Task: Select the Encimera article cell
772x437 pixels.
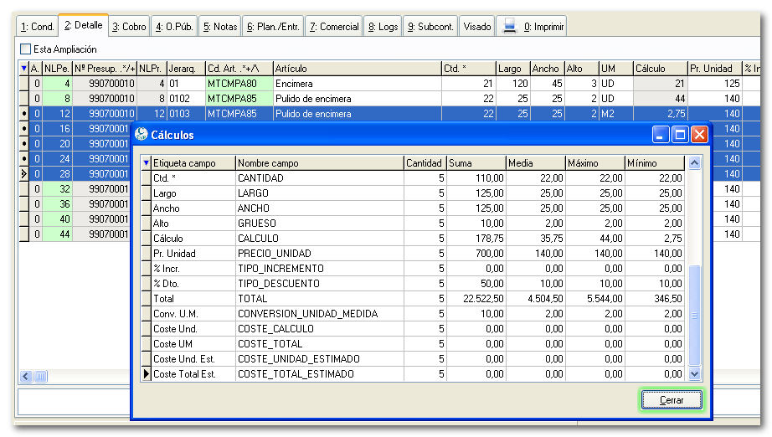Action: pos(357,84)
